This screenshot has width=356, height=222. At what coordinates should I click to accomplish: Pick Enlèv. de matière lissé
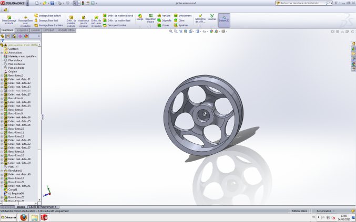(x=117, y=20)
